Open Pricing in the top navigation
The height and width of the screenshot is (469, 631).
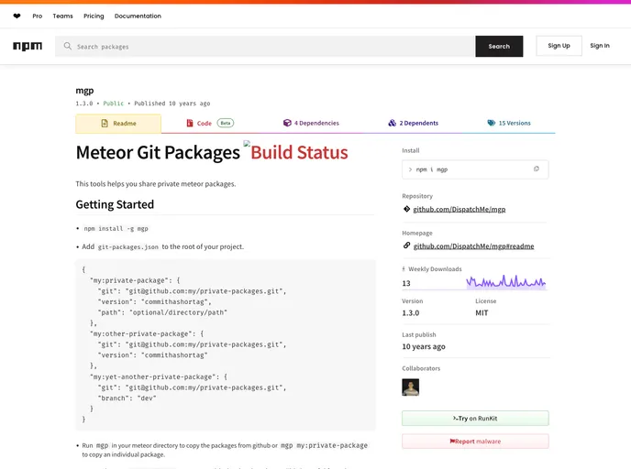(x=94, y=16)
